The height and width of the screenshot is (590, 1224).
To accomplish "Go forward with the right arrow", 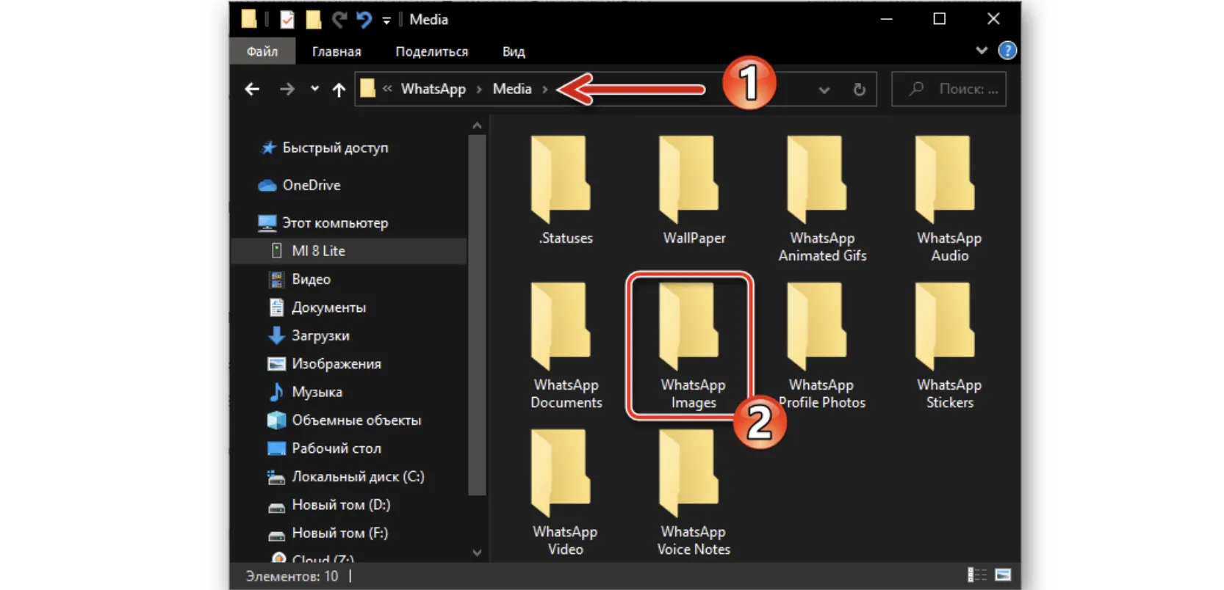I will [287, 90].
